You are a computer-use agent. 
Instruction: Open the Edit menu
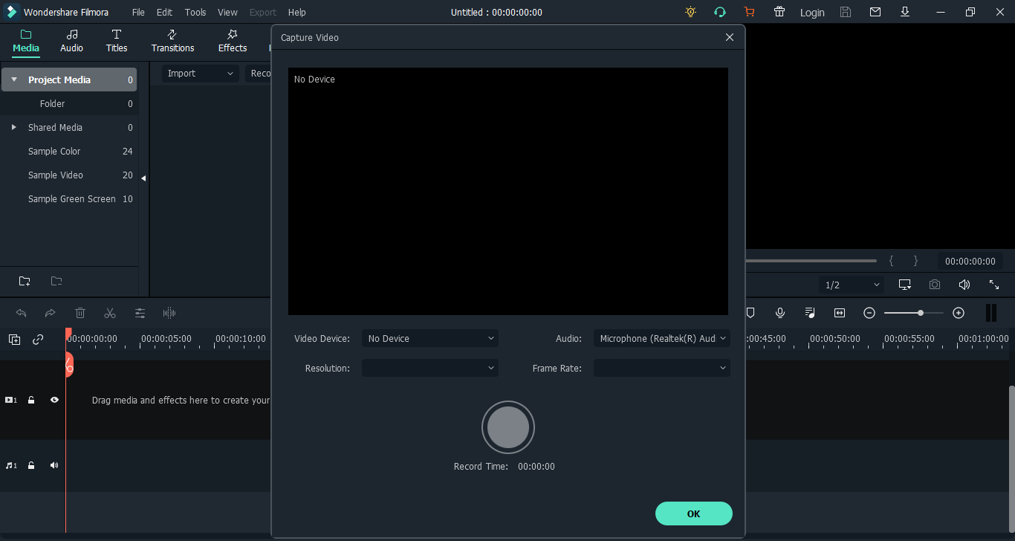point(164,12)
